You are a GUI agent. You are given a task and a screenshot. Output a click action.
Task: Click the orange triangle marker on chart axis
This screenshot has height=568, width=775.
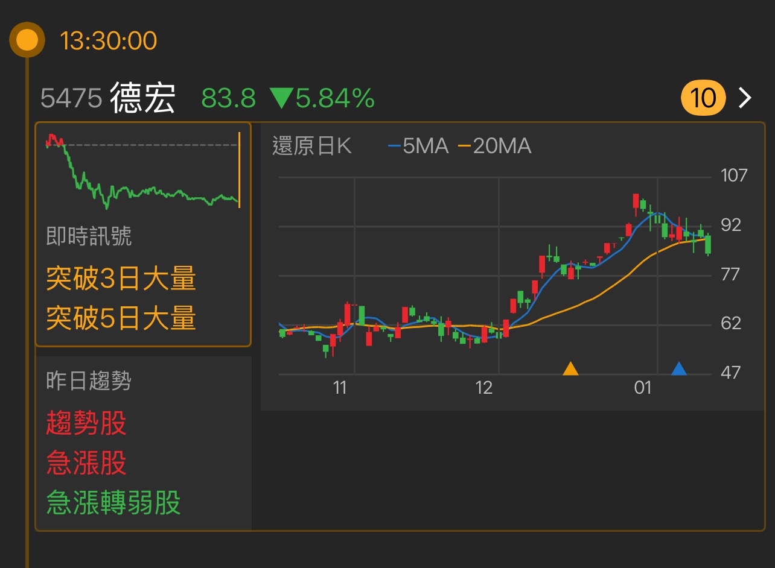pos(570,368)
